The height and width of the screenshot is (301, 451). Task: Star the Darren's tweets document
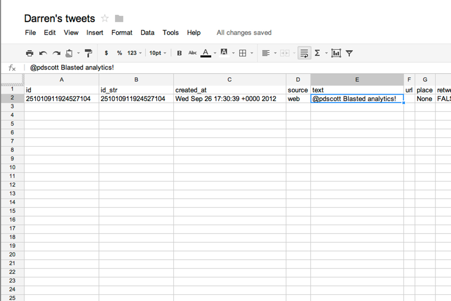[105, 19]
